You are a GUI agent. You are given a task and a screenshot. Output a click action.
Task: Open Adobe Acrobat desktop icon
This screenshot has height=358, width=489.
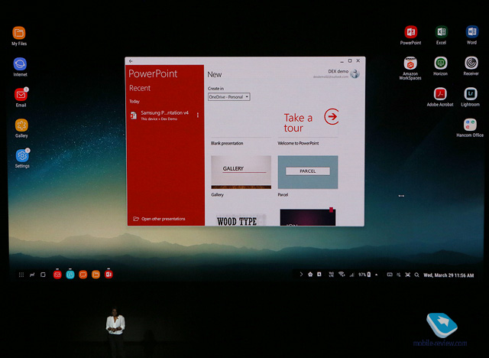(440, 94)
